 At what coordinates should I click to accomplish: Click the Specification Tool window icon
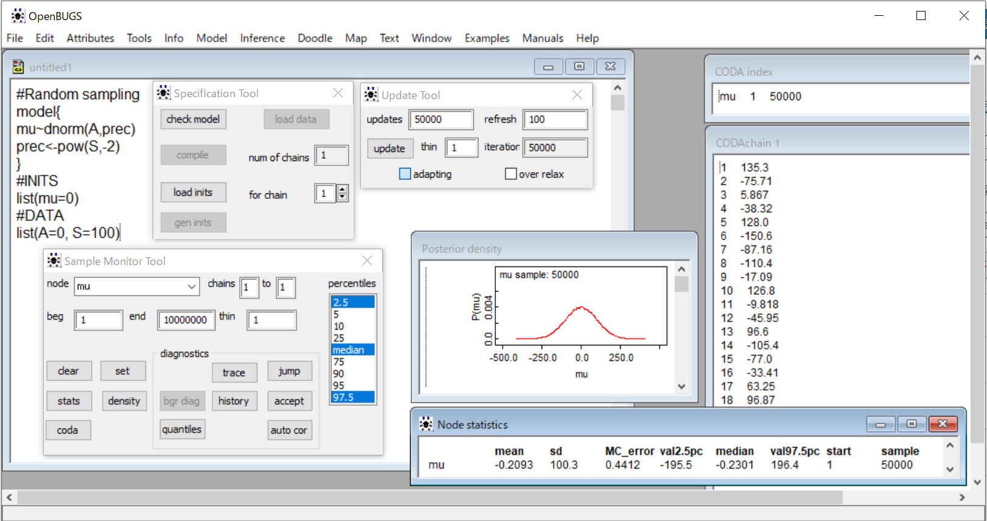click(164, 93)
